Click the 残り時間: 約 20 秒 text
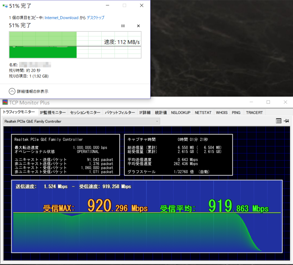Screen dimensions: 293x265 coord(25,70)
